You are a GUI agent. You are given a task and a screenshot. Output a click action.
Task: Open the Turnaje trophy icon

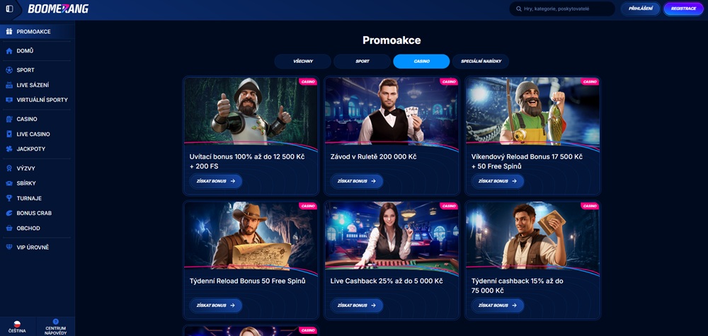point(9,199)
